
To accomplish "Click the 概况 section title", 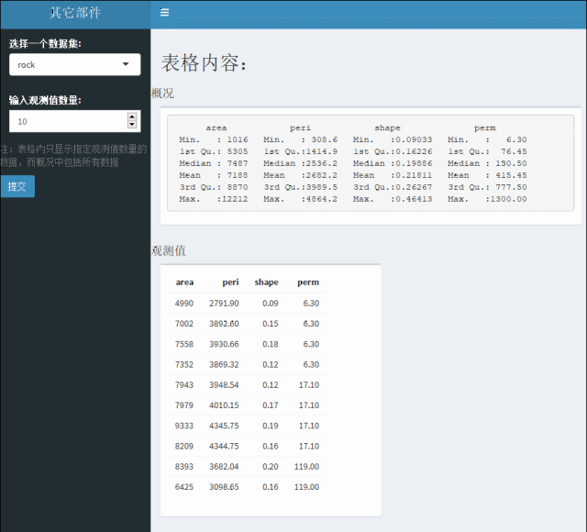I will pyautogui.click(x=162, y=94).
